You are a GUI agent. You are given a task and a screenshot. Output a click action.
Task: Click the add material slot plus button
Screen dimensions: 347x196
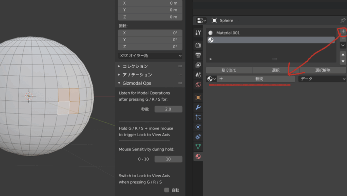343,31
